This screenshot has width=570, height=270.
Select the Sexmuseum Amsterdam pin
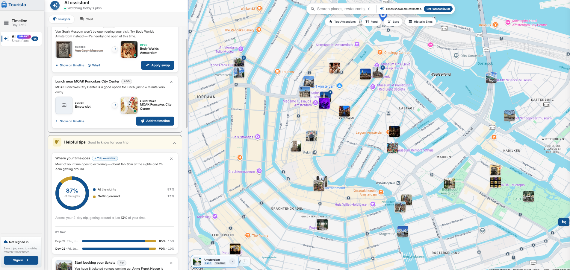(357, 44)
